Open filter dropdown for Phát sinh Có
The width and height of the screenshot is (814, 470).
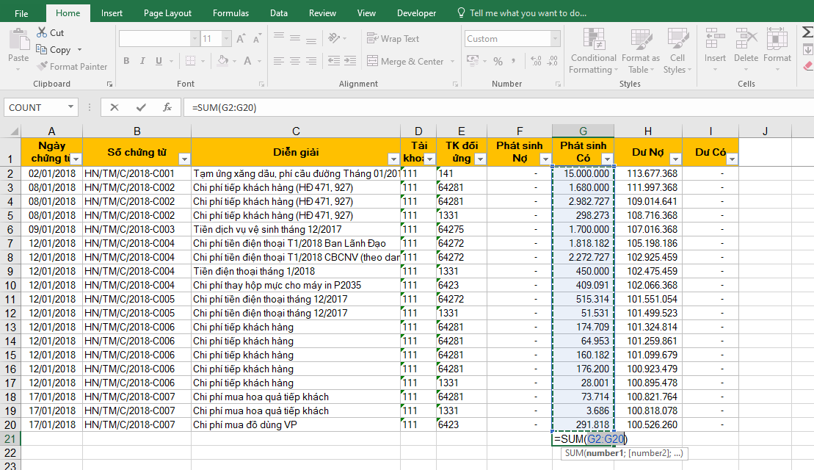pos(607,159)
